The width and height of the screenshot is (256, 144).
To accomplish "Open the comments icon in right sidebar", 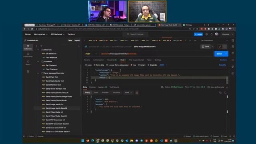I will [x=233, y=53].
